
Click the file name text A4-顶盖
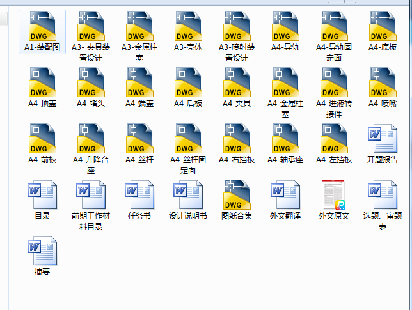42,104
